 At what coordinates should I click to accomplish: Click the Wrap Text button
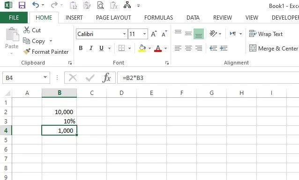[x=266, y=34]
